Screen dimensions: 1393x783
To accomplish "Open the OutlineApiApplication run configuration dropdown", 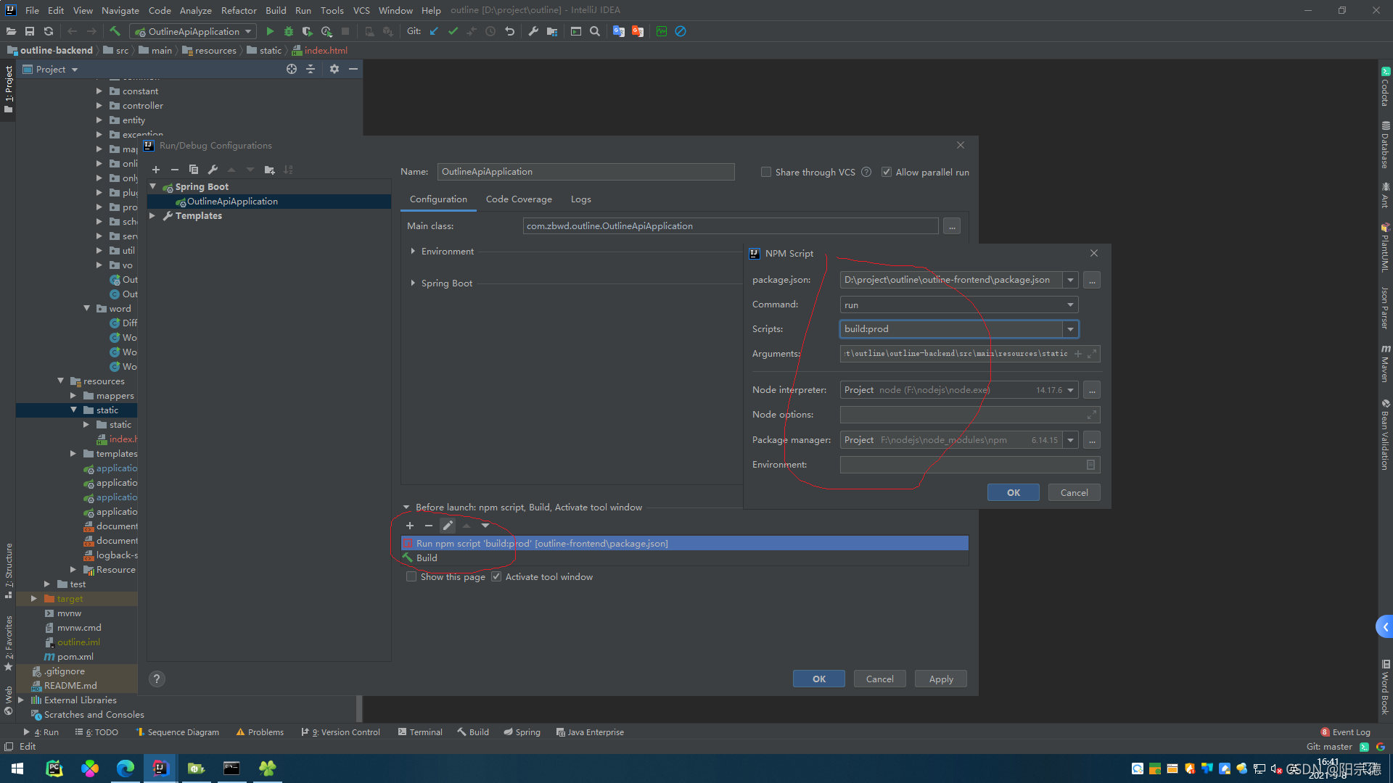I will coord(193,31).
